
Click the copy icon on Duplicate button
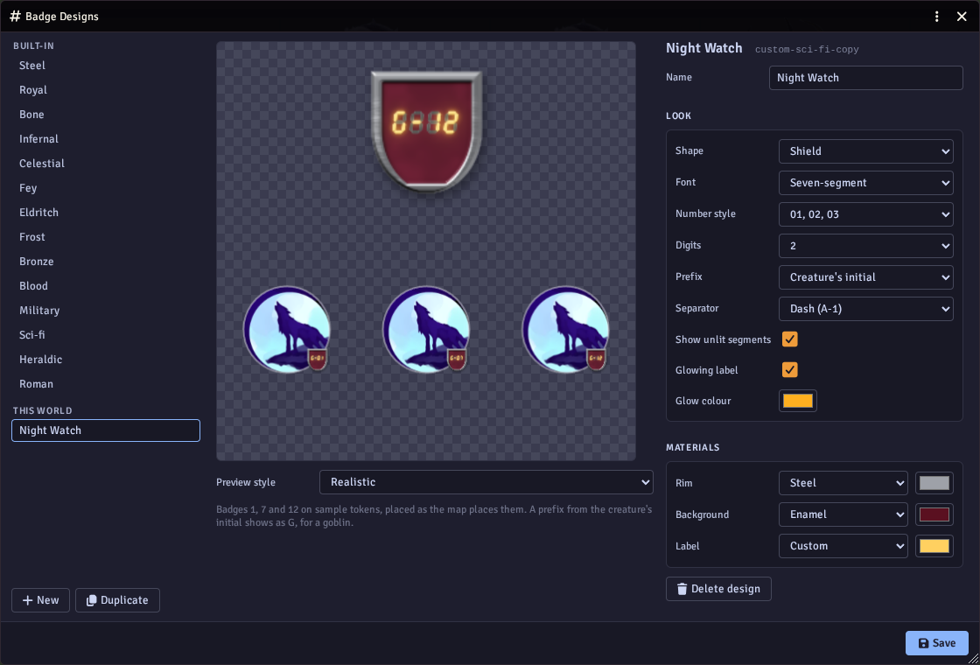click(x=91, y=600)
